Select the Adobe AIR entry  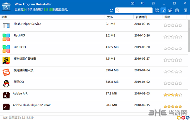click(x=94, y=95)
